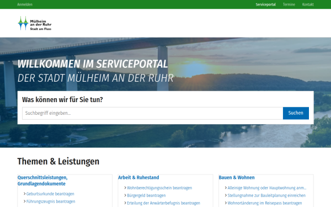Click 'WILLKOMMEN IM SERVICEPORTAL' banner title
Image resolution: width=331 pixels, height=207 pixels.
click(93, 64)
